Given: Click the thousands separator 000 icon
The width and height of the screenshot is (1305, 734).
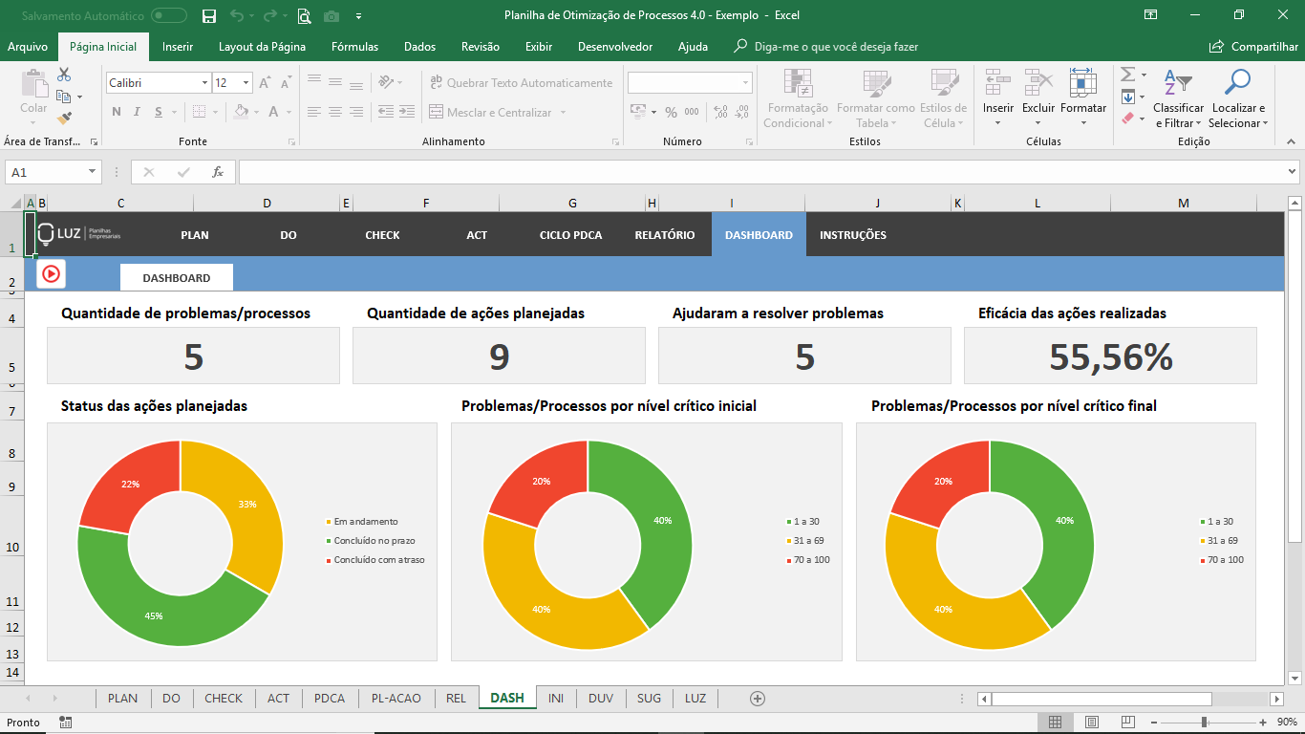Looking at the screenshot, I should pyautogui.click(x=691, y=112).
